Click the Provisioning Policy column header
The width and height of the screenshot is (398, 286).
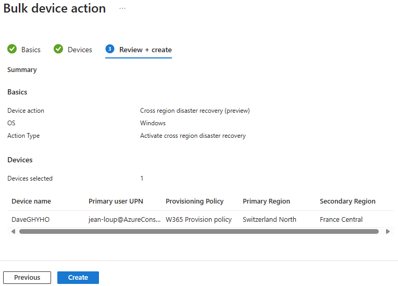pos(194,201)
